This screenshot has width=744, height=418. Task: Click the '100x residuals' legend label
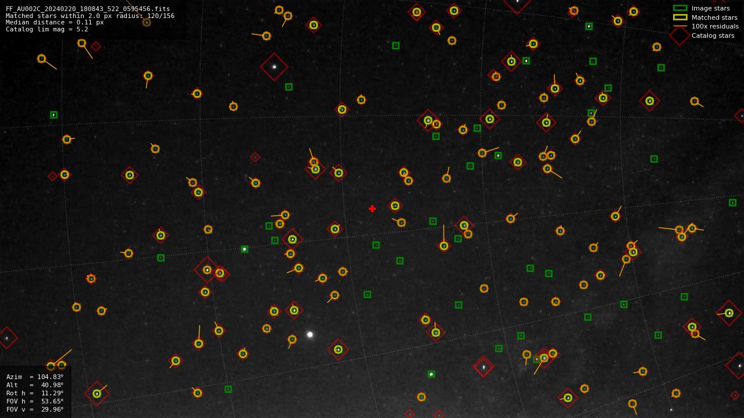tap(715, 26)
